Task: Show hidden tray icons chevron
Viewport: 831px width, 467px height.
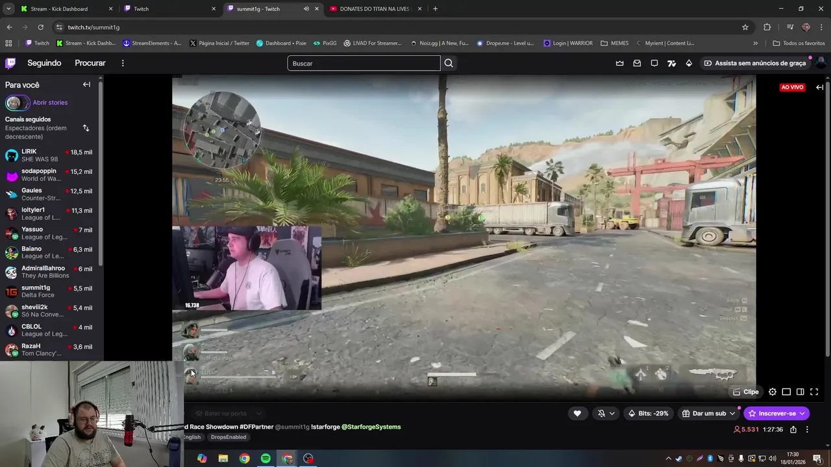Action: 668,459
